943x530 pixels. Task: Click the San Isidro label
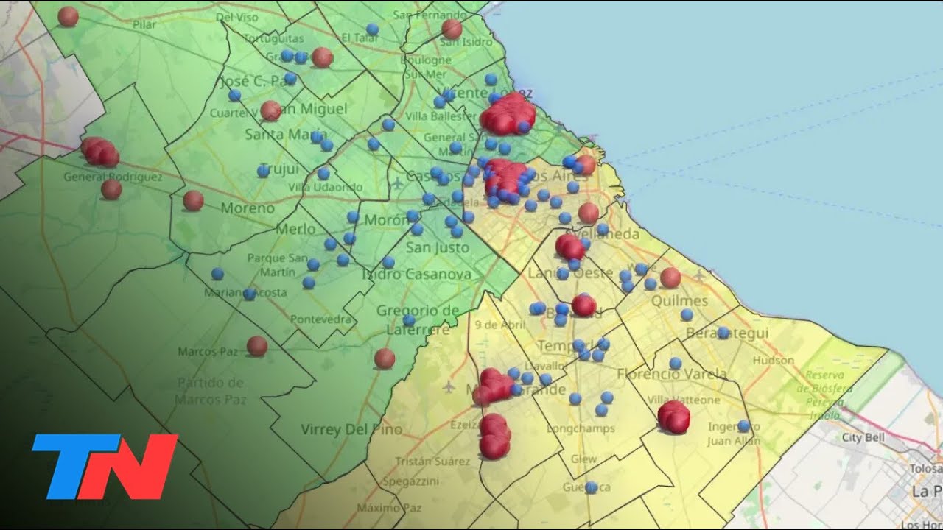466,42
